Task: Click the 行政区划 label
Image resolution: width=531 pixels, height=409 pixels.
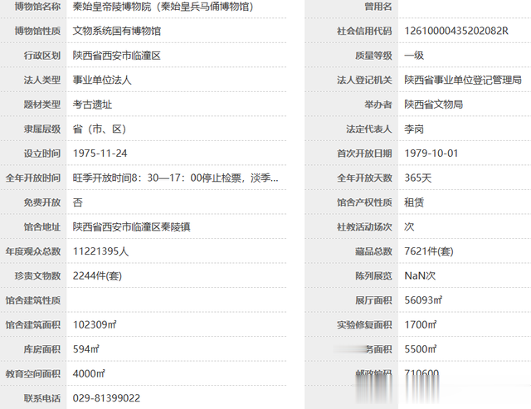Action: (x=42, y=56)
